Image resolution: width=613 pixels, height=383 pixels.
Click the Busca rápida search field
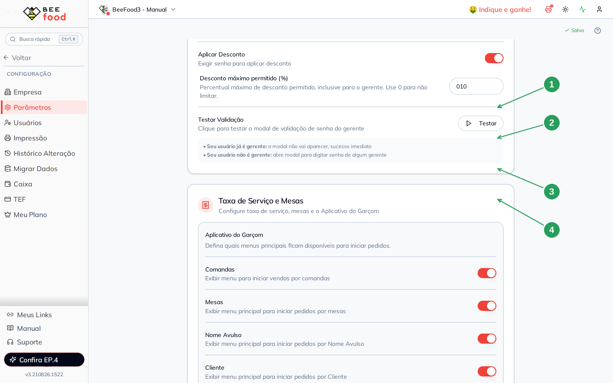pyautogui.click(x=44, y=39)
